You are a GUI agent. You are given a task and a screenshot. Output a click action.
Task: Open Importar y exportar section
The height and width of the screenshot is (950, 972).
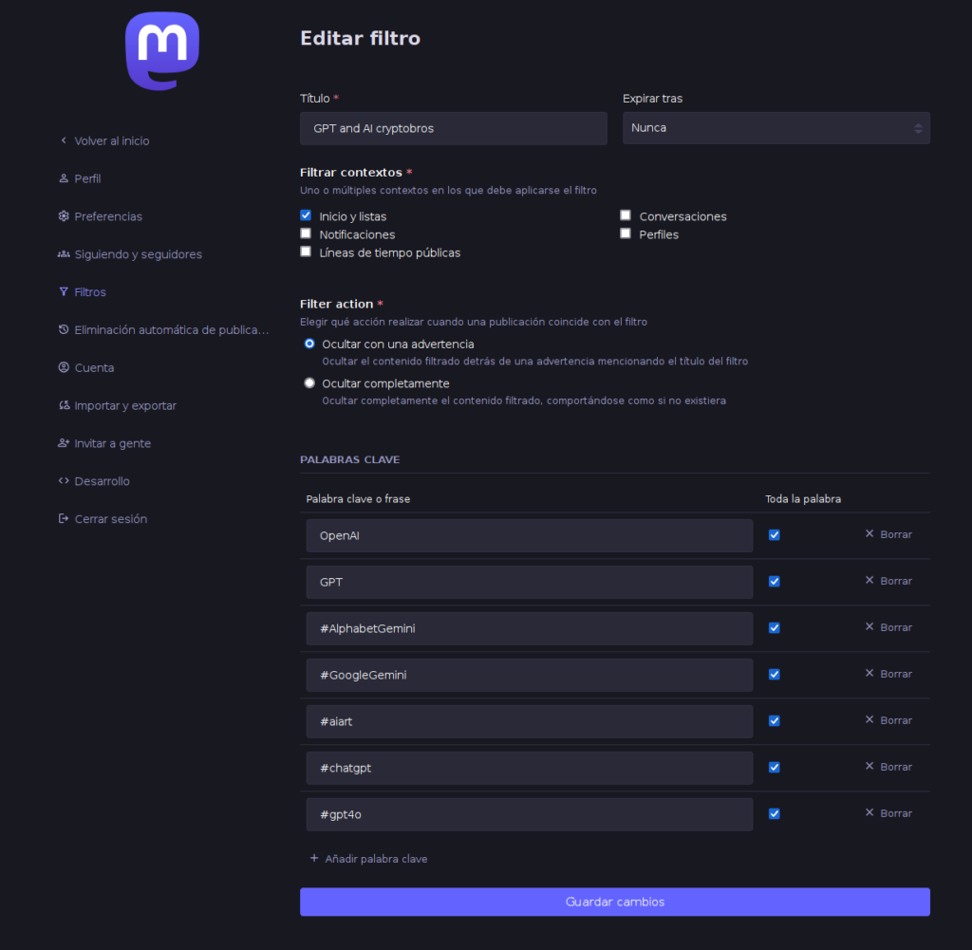pyautogui.click(x=125, y=405)
